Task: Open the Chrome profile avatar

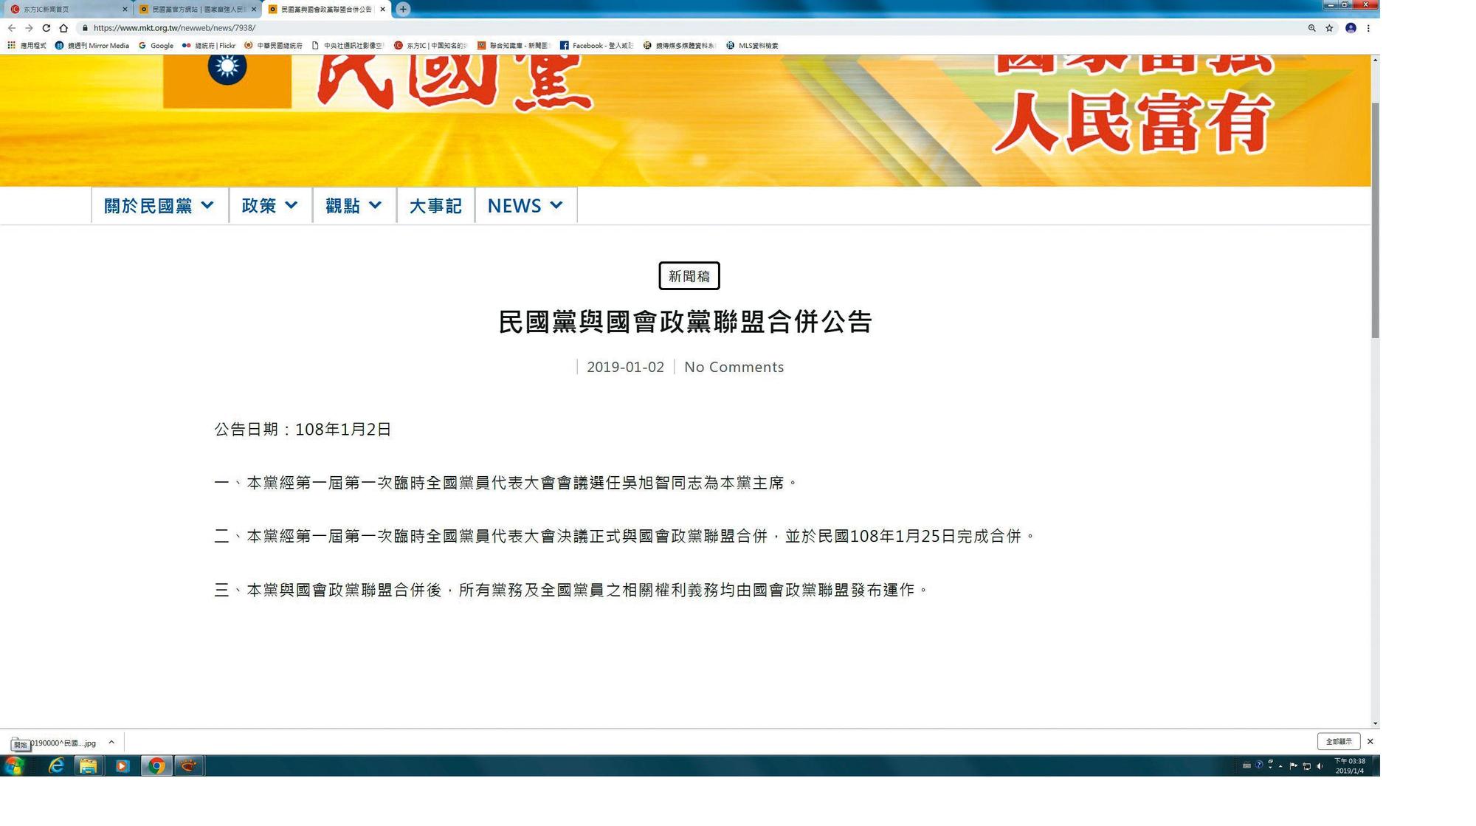Action: (1351, 28)
